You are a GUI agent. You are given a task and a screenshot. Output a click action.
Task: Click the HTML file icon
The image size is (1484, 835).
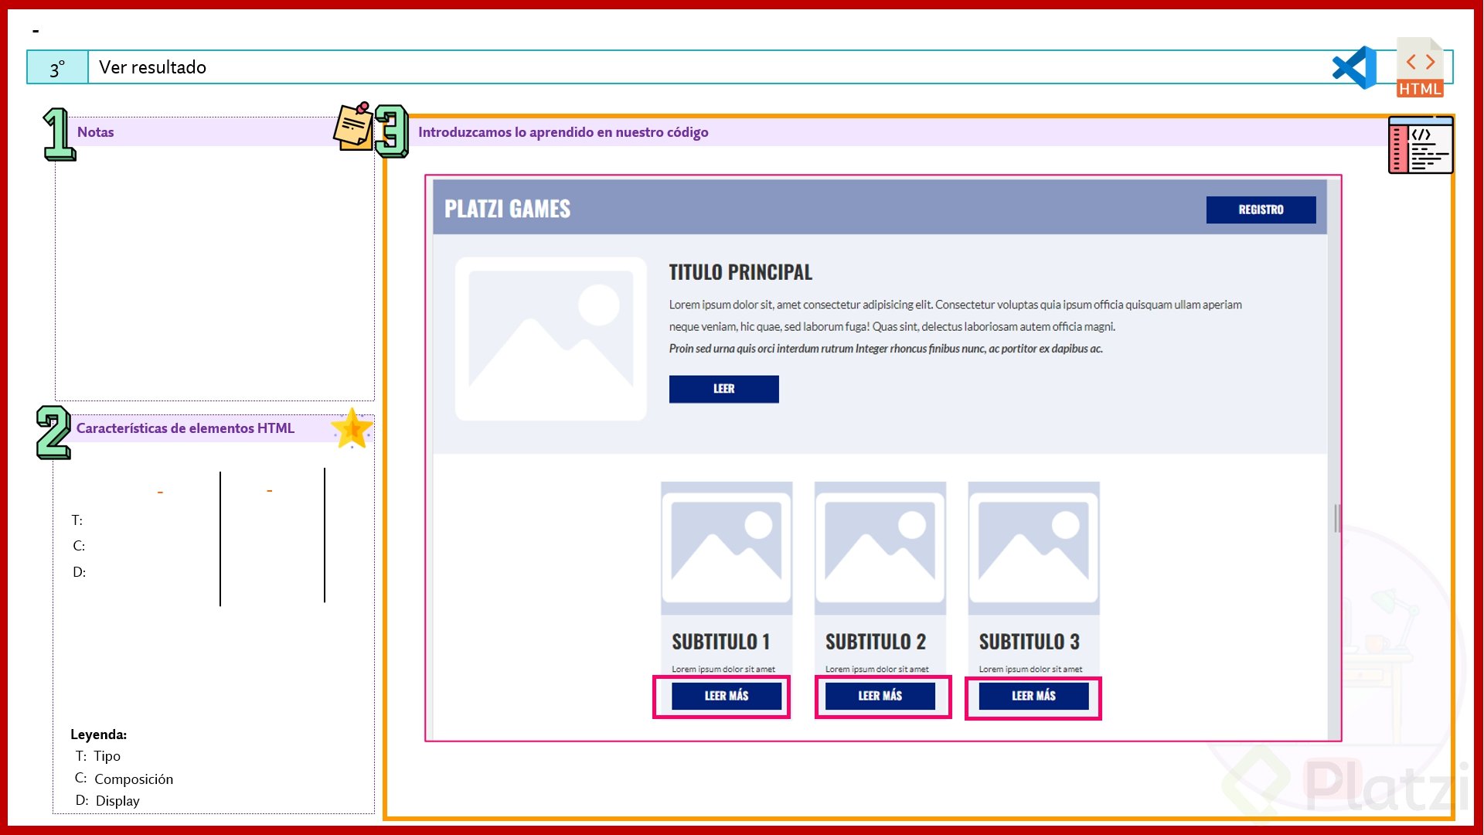(x=1420, y=67)
